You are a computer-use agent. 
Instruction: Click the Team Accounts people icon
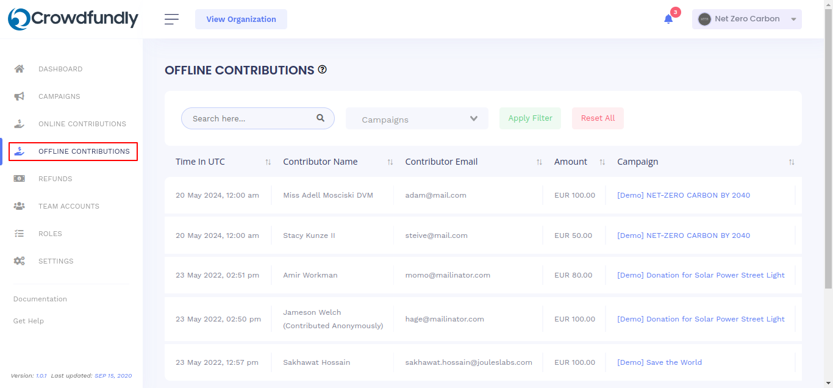[x=20, y=206]
